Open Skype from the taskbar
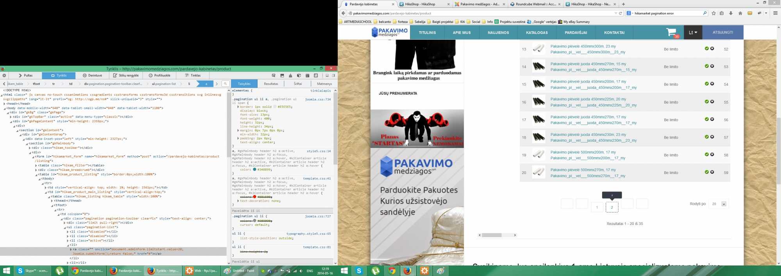781x276 pixels. click(x=33, y=271)
